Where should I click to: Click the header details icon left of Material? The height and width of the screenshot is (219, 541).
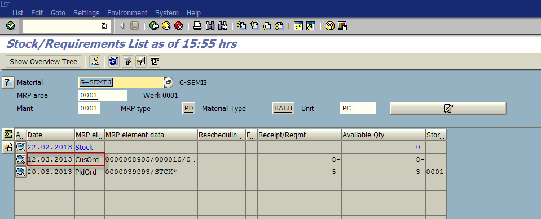(x=8, y=83)
